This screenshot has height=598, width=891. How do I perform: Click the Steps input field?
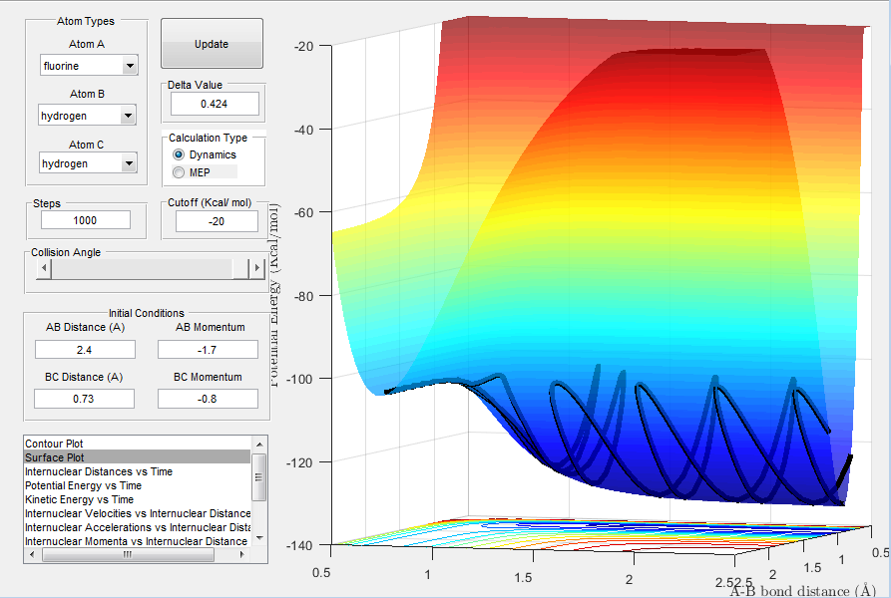pyautogui.click(x=86, y=220)
